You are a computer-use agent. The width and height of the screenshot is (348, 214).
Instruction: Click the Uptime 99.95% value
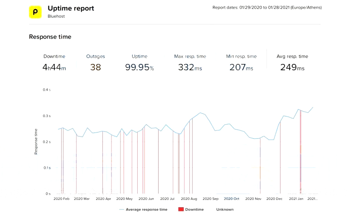click(139, 68)
